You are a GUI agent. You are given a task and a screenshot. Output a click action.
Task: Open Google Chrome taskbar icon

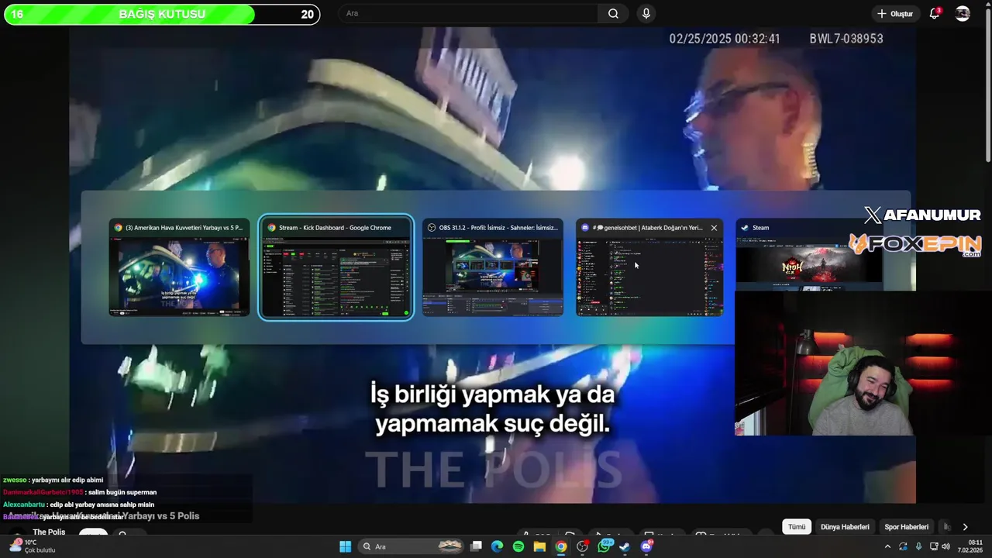click(560, 546)
